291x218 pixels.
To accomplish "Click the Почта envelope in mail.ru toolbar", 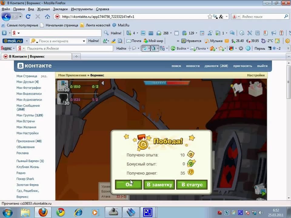I will 134,41.
